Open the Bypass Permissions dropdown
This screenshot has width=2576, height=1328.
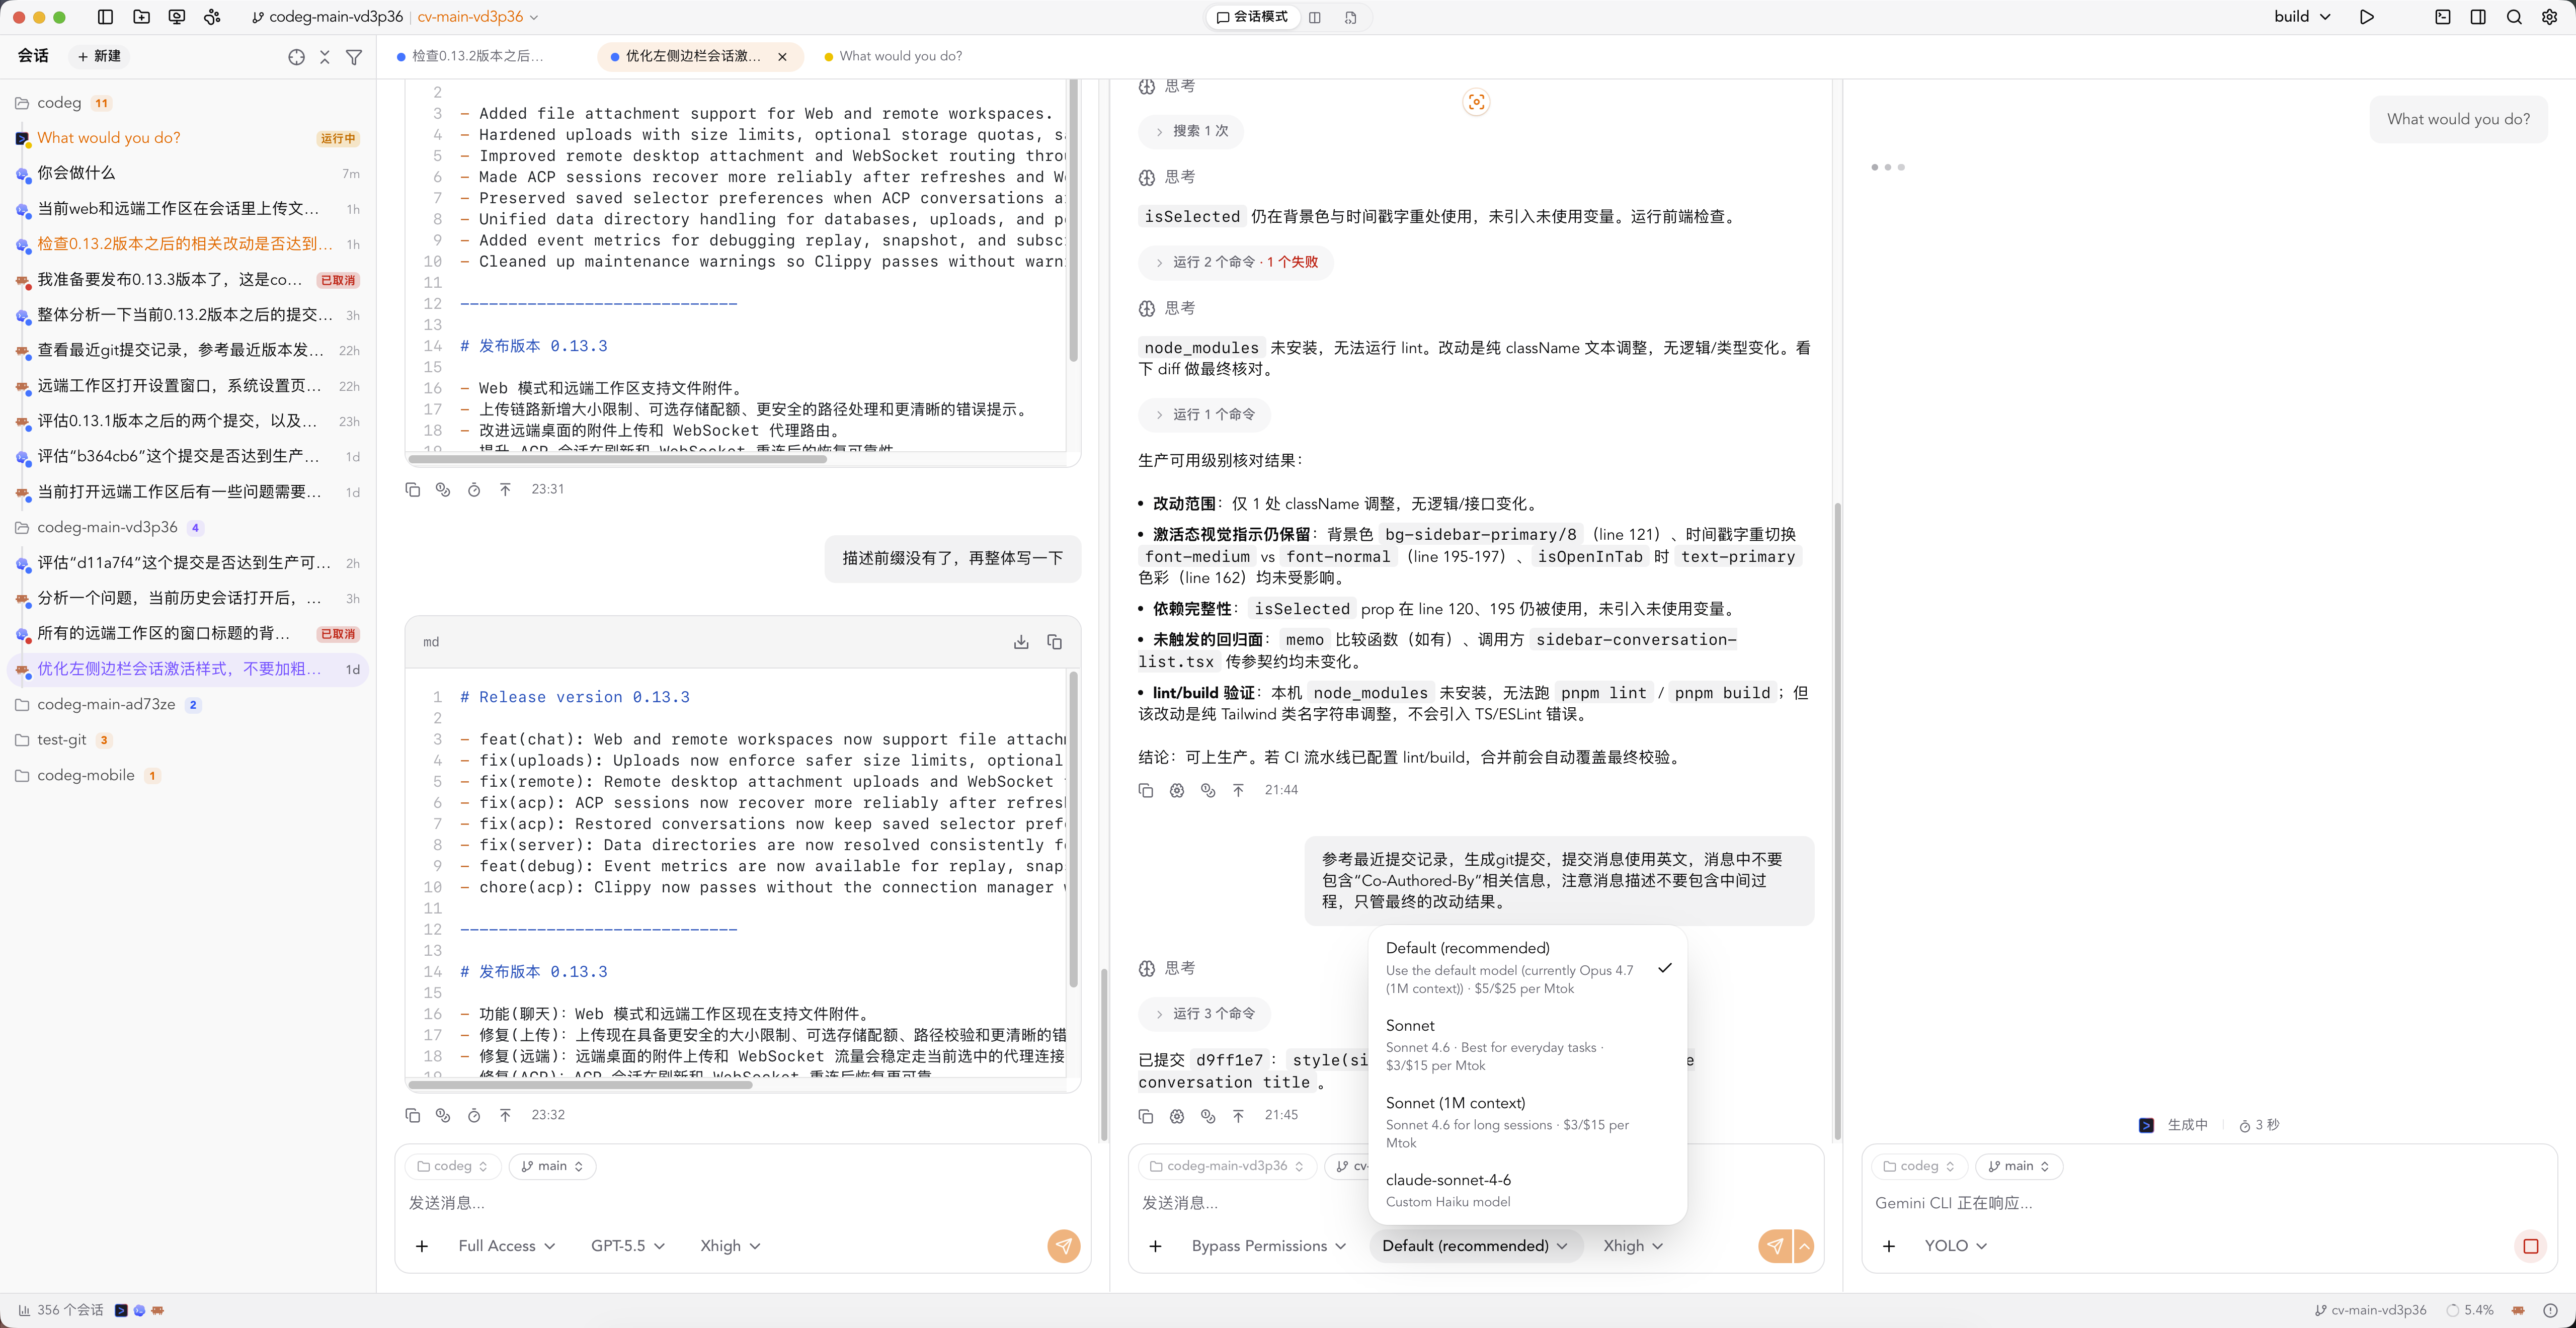(1269, 1246)
